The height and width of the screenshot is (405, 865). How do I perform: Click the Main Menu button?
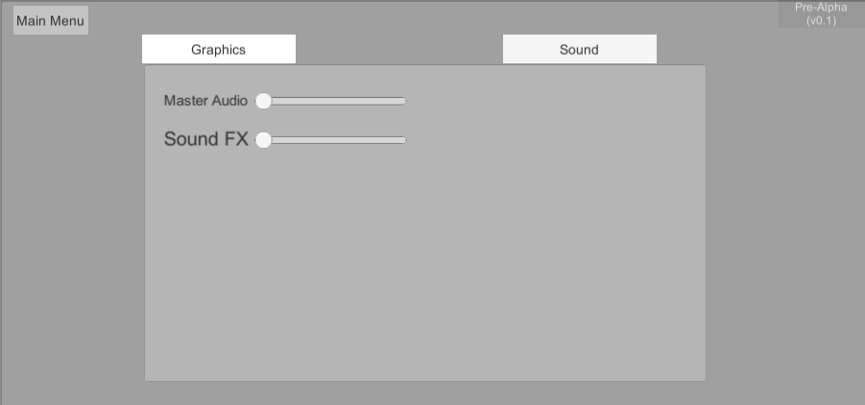[50, 21]
